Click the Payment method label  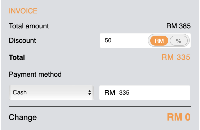pos(35,74)
